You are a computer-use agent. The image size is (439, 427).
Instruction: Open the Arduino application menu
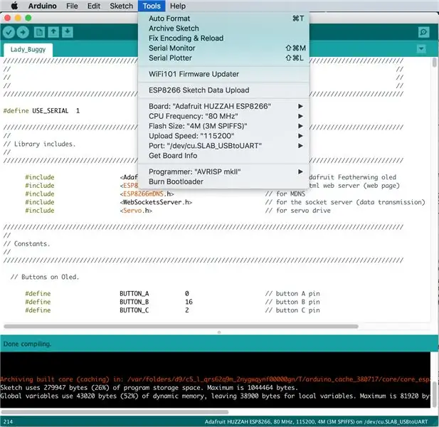coord(42,6)
